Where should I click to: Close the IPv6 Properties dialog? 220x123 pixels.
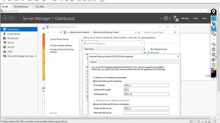coord(178,56)
